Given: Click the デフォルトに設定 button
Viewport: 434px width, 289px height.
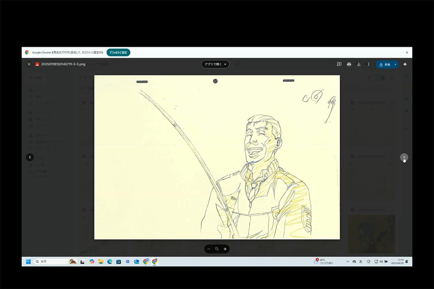Looking at the screenshot, I should 118,52.
